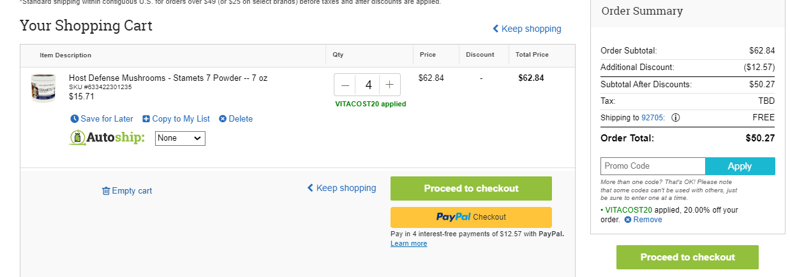Click the top Keep shopping chevron
Screen dimensions: 790x277
[496, 29]
